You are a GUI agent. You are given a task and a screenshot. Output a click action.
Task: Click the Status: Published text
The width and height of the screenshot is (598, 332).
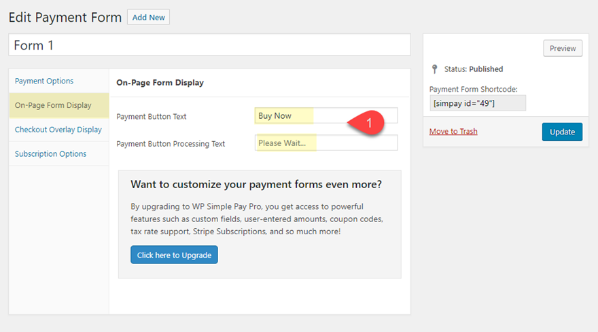coord(474,69)
